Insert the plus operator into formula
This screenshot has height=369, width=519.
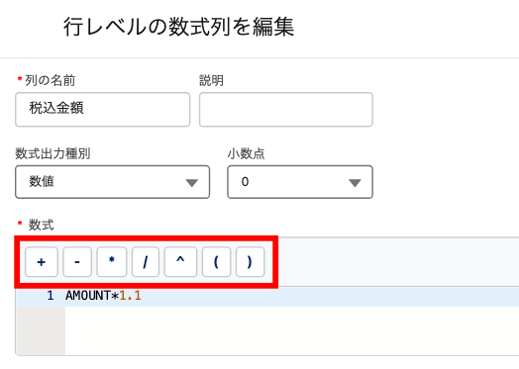(42, 262)
